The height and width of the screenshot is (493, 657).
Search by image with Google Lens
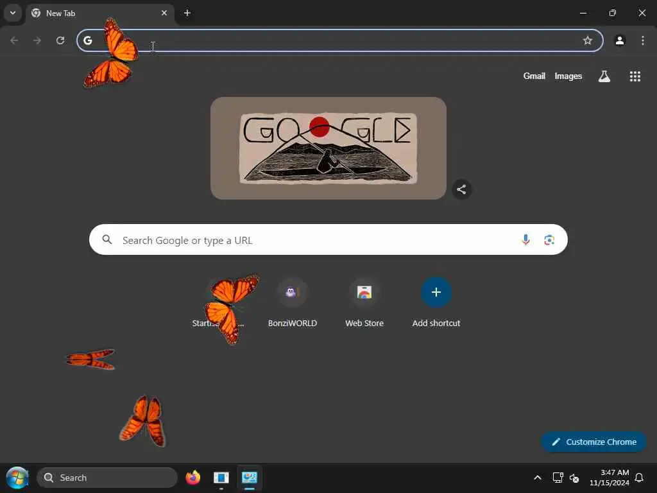pyautogui.click(x=549, y=240)
